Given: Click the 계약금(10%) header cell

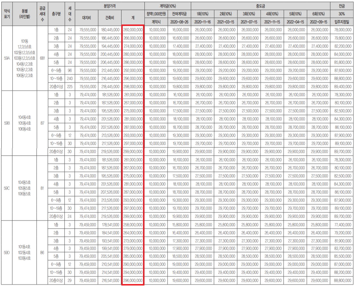Looking at the screenshot, I should (x=168, y=6).
